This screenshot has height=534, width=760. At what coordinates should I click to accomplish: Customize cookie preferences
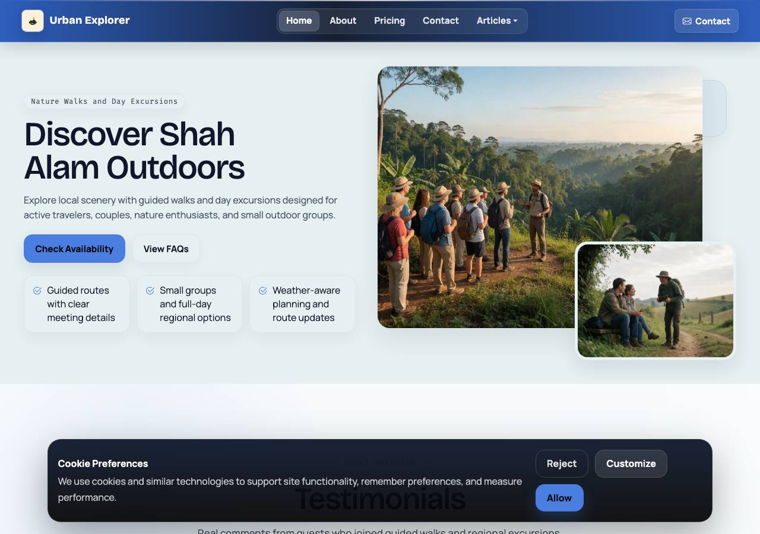click(x=631, y=463)
